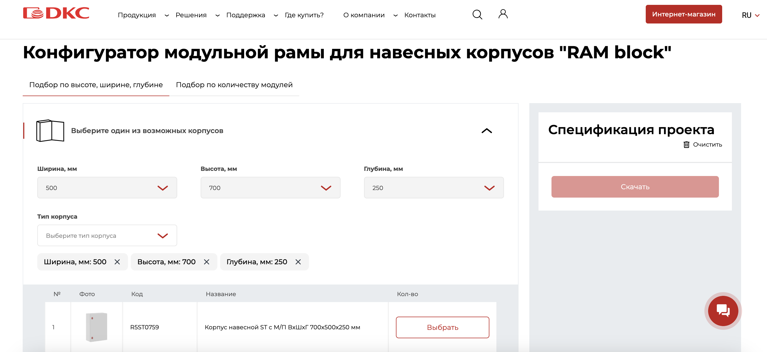Click the Код column header
Viewport: 767px width, 352px height.
point(137,294)
